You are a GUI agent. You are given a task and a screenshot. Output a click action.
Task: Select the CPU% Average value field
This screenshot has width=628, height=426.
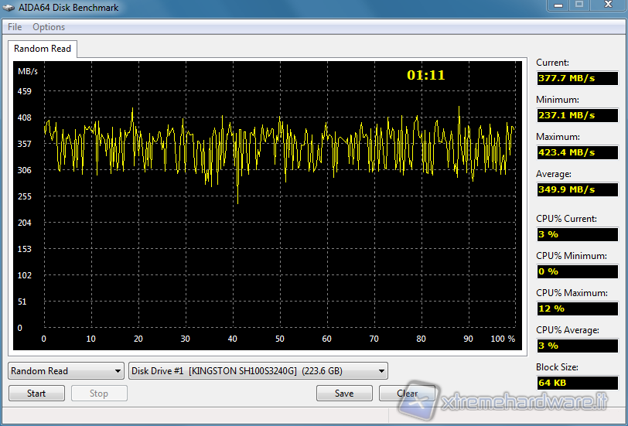coord(577,346)
